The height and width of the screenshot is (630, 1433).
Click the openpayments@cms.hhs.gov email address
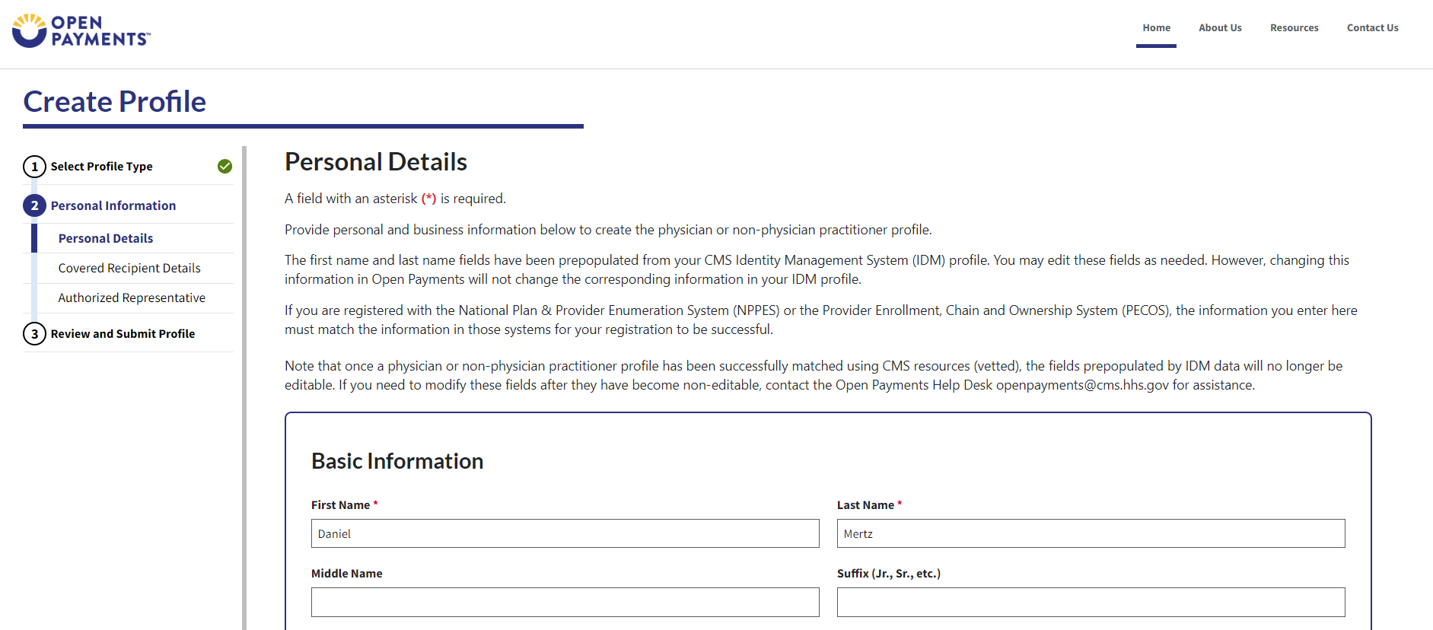click(1082, 385)
